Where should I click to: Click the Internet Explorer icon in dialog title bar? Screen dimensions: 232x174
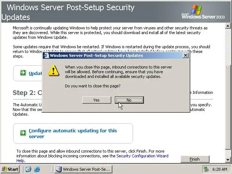coord(46,55)
